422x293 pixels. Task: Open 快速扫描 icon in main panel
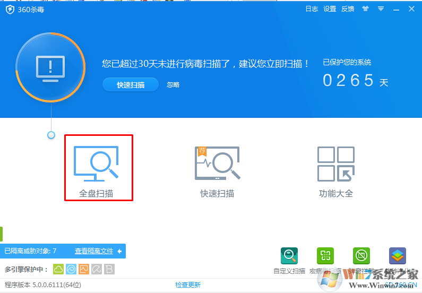217,168
